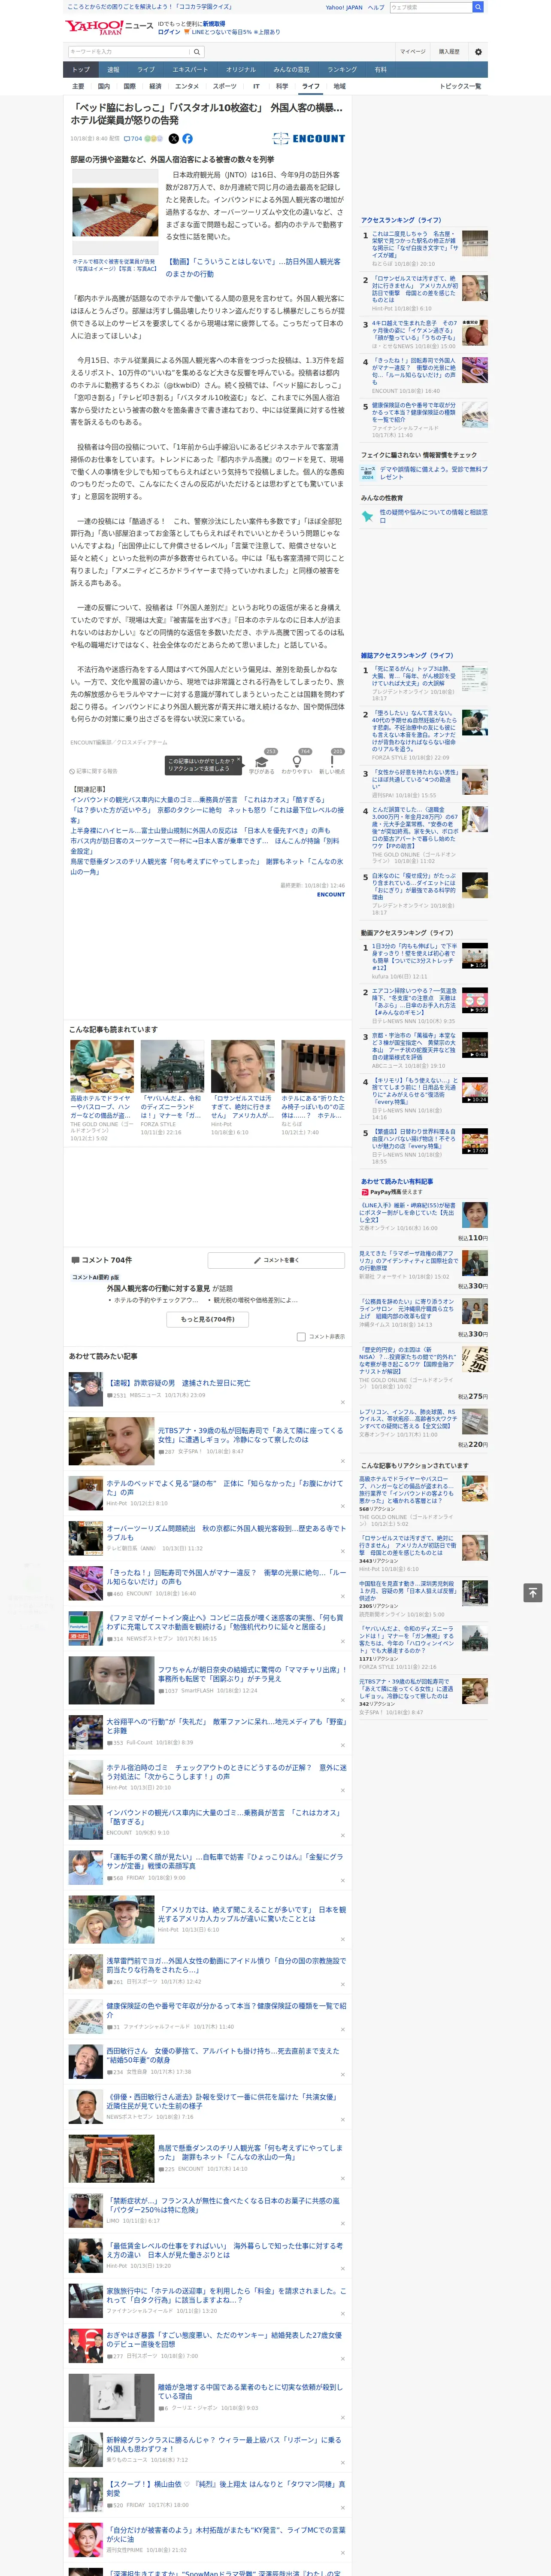Select the トップ main navigation tab
The width and height of the screenshot is (551, 2576).
click(81, 70)
